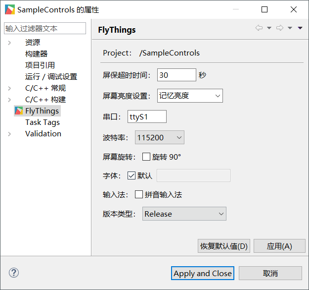309x290 pixels.
Task: Open the forward history dropdown arrow
Action: coord(290,28)
